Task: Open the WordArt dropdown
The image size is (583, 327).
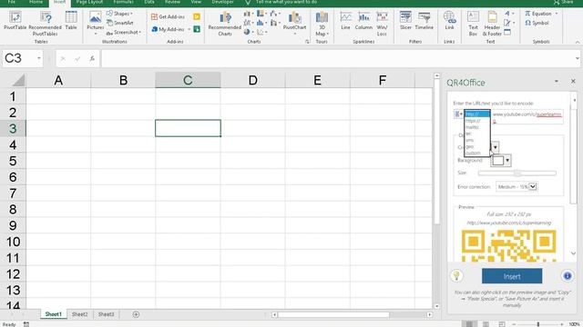Action: [509, 14]
